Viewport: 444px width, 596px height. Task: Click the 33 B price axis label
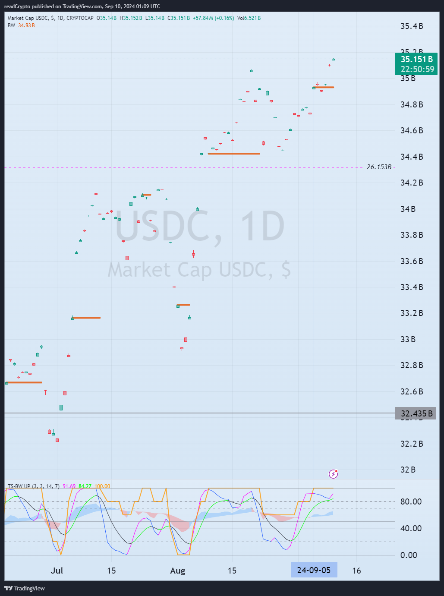[x=408, y=339]
